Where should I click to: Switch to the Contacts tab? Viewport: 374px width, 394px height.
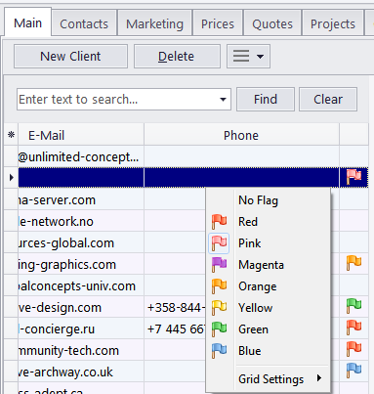pos(84,23)
